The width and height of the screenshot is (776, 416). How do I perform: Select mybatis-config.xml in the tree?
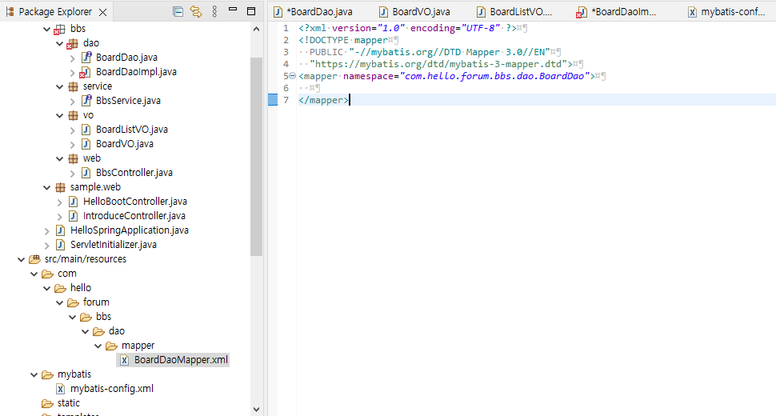coord(112,388)
